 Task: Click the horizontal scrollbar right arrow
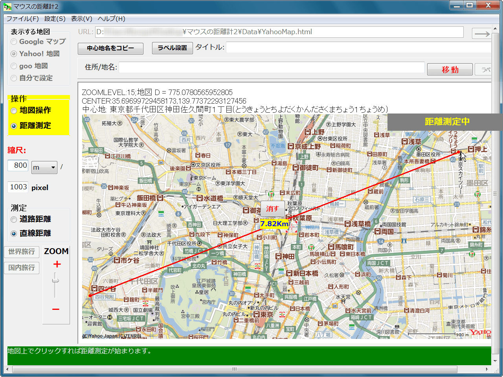pos(487,369)
